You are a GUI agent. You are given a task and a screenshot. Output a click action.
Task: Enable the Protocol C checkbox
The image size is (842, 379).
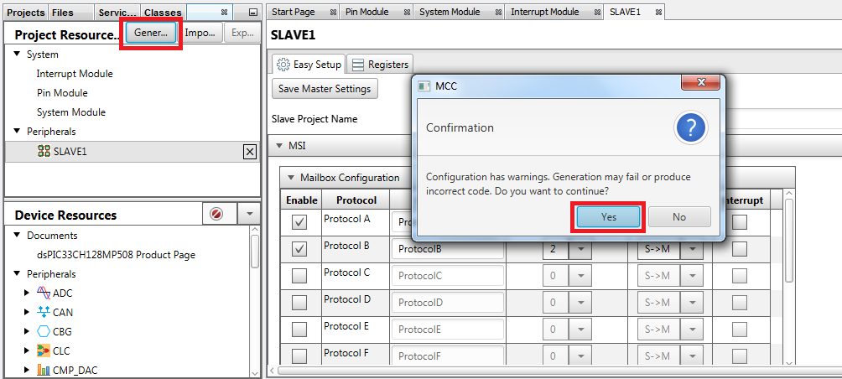[299, 276]
